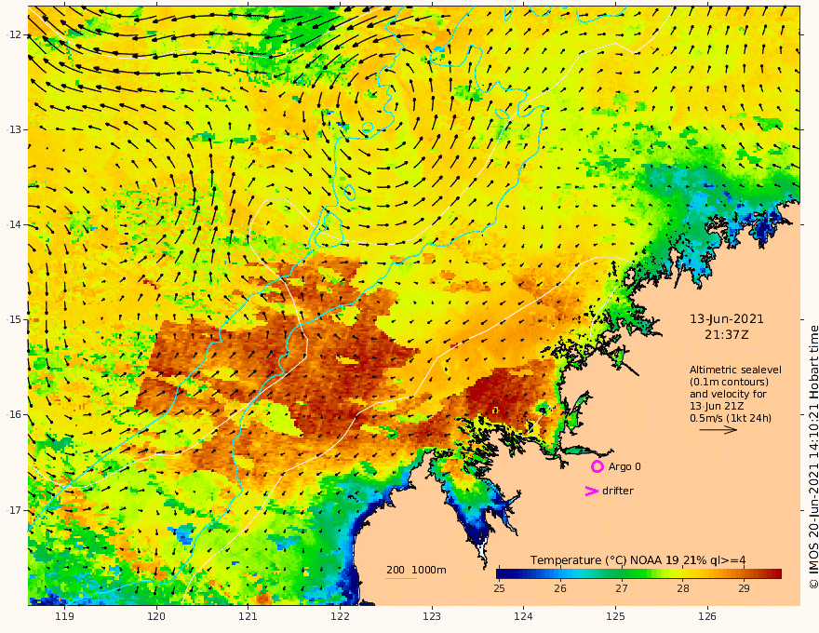
Task: Click the colorbar tick label 26
Action: (x=560, y=588)
